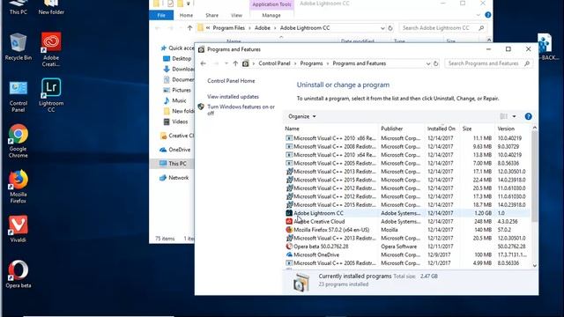
Task: Refresh the Programs and Features address bar
Action: (435, 63)
